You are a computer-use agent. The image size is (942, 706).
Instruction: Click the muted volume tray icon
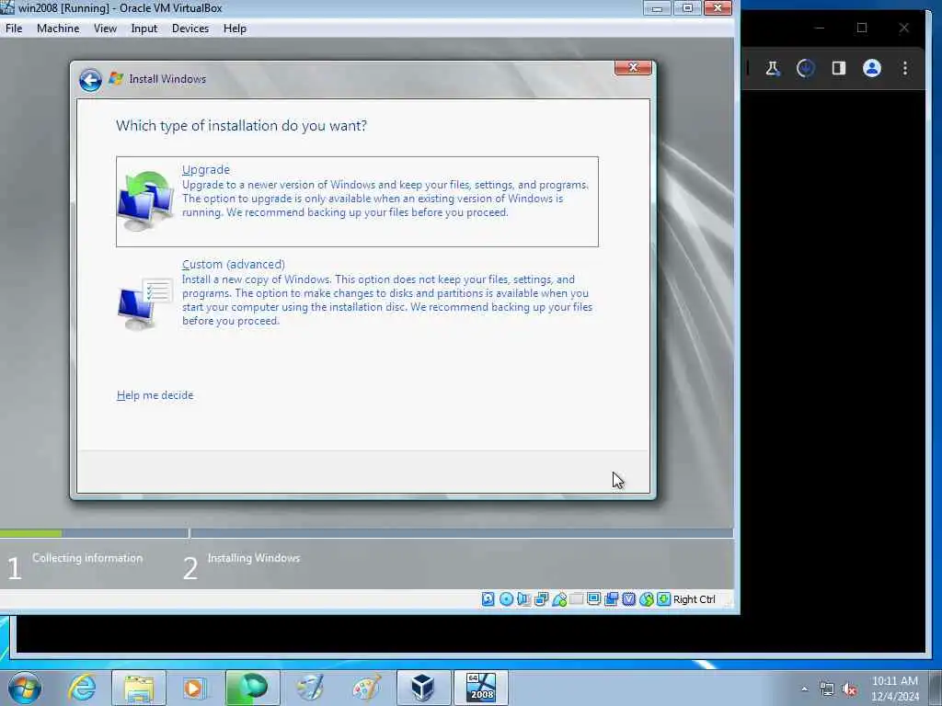pos(849,689)
